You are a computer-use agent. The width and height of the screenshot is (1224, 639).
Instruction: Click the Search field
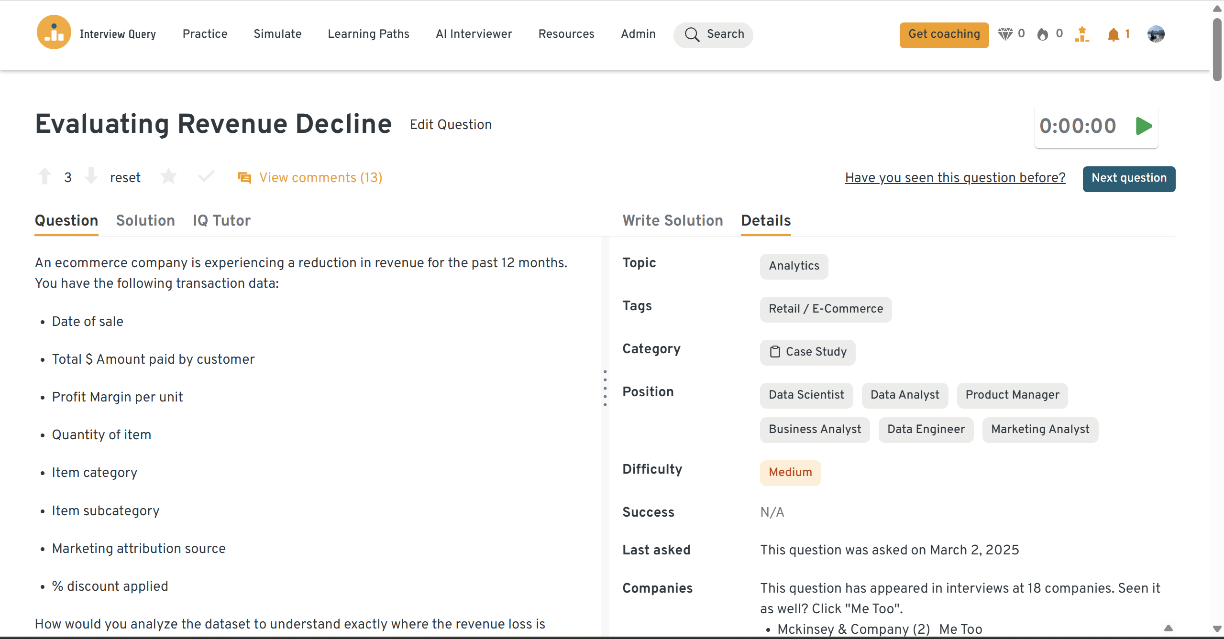(713, 34)
